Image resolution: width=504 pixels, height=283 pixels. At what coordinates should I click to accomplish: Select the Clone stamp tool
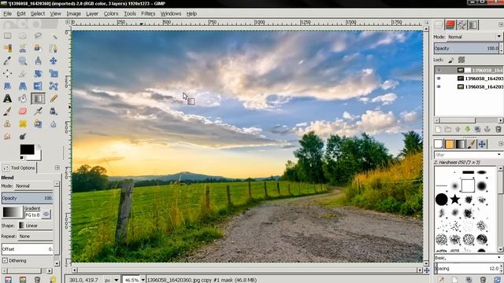pos(7,124)
